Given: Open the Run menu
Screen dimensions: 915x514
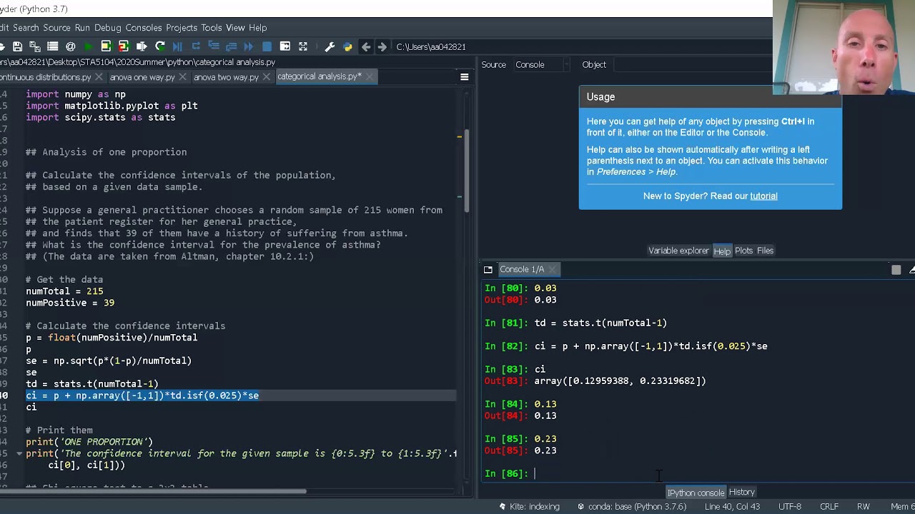Looking at the screenshot, I should 82,28.
